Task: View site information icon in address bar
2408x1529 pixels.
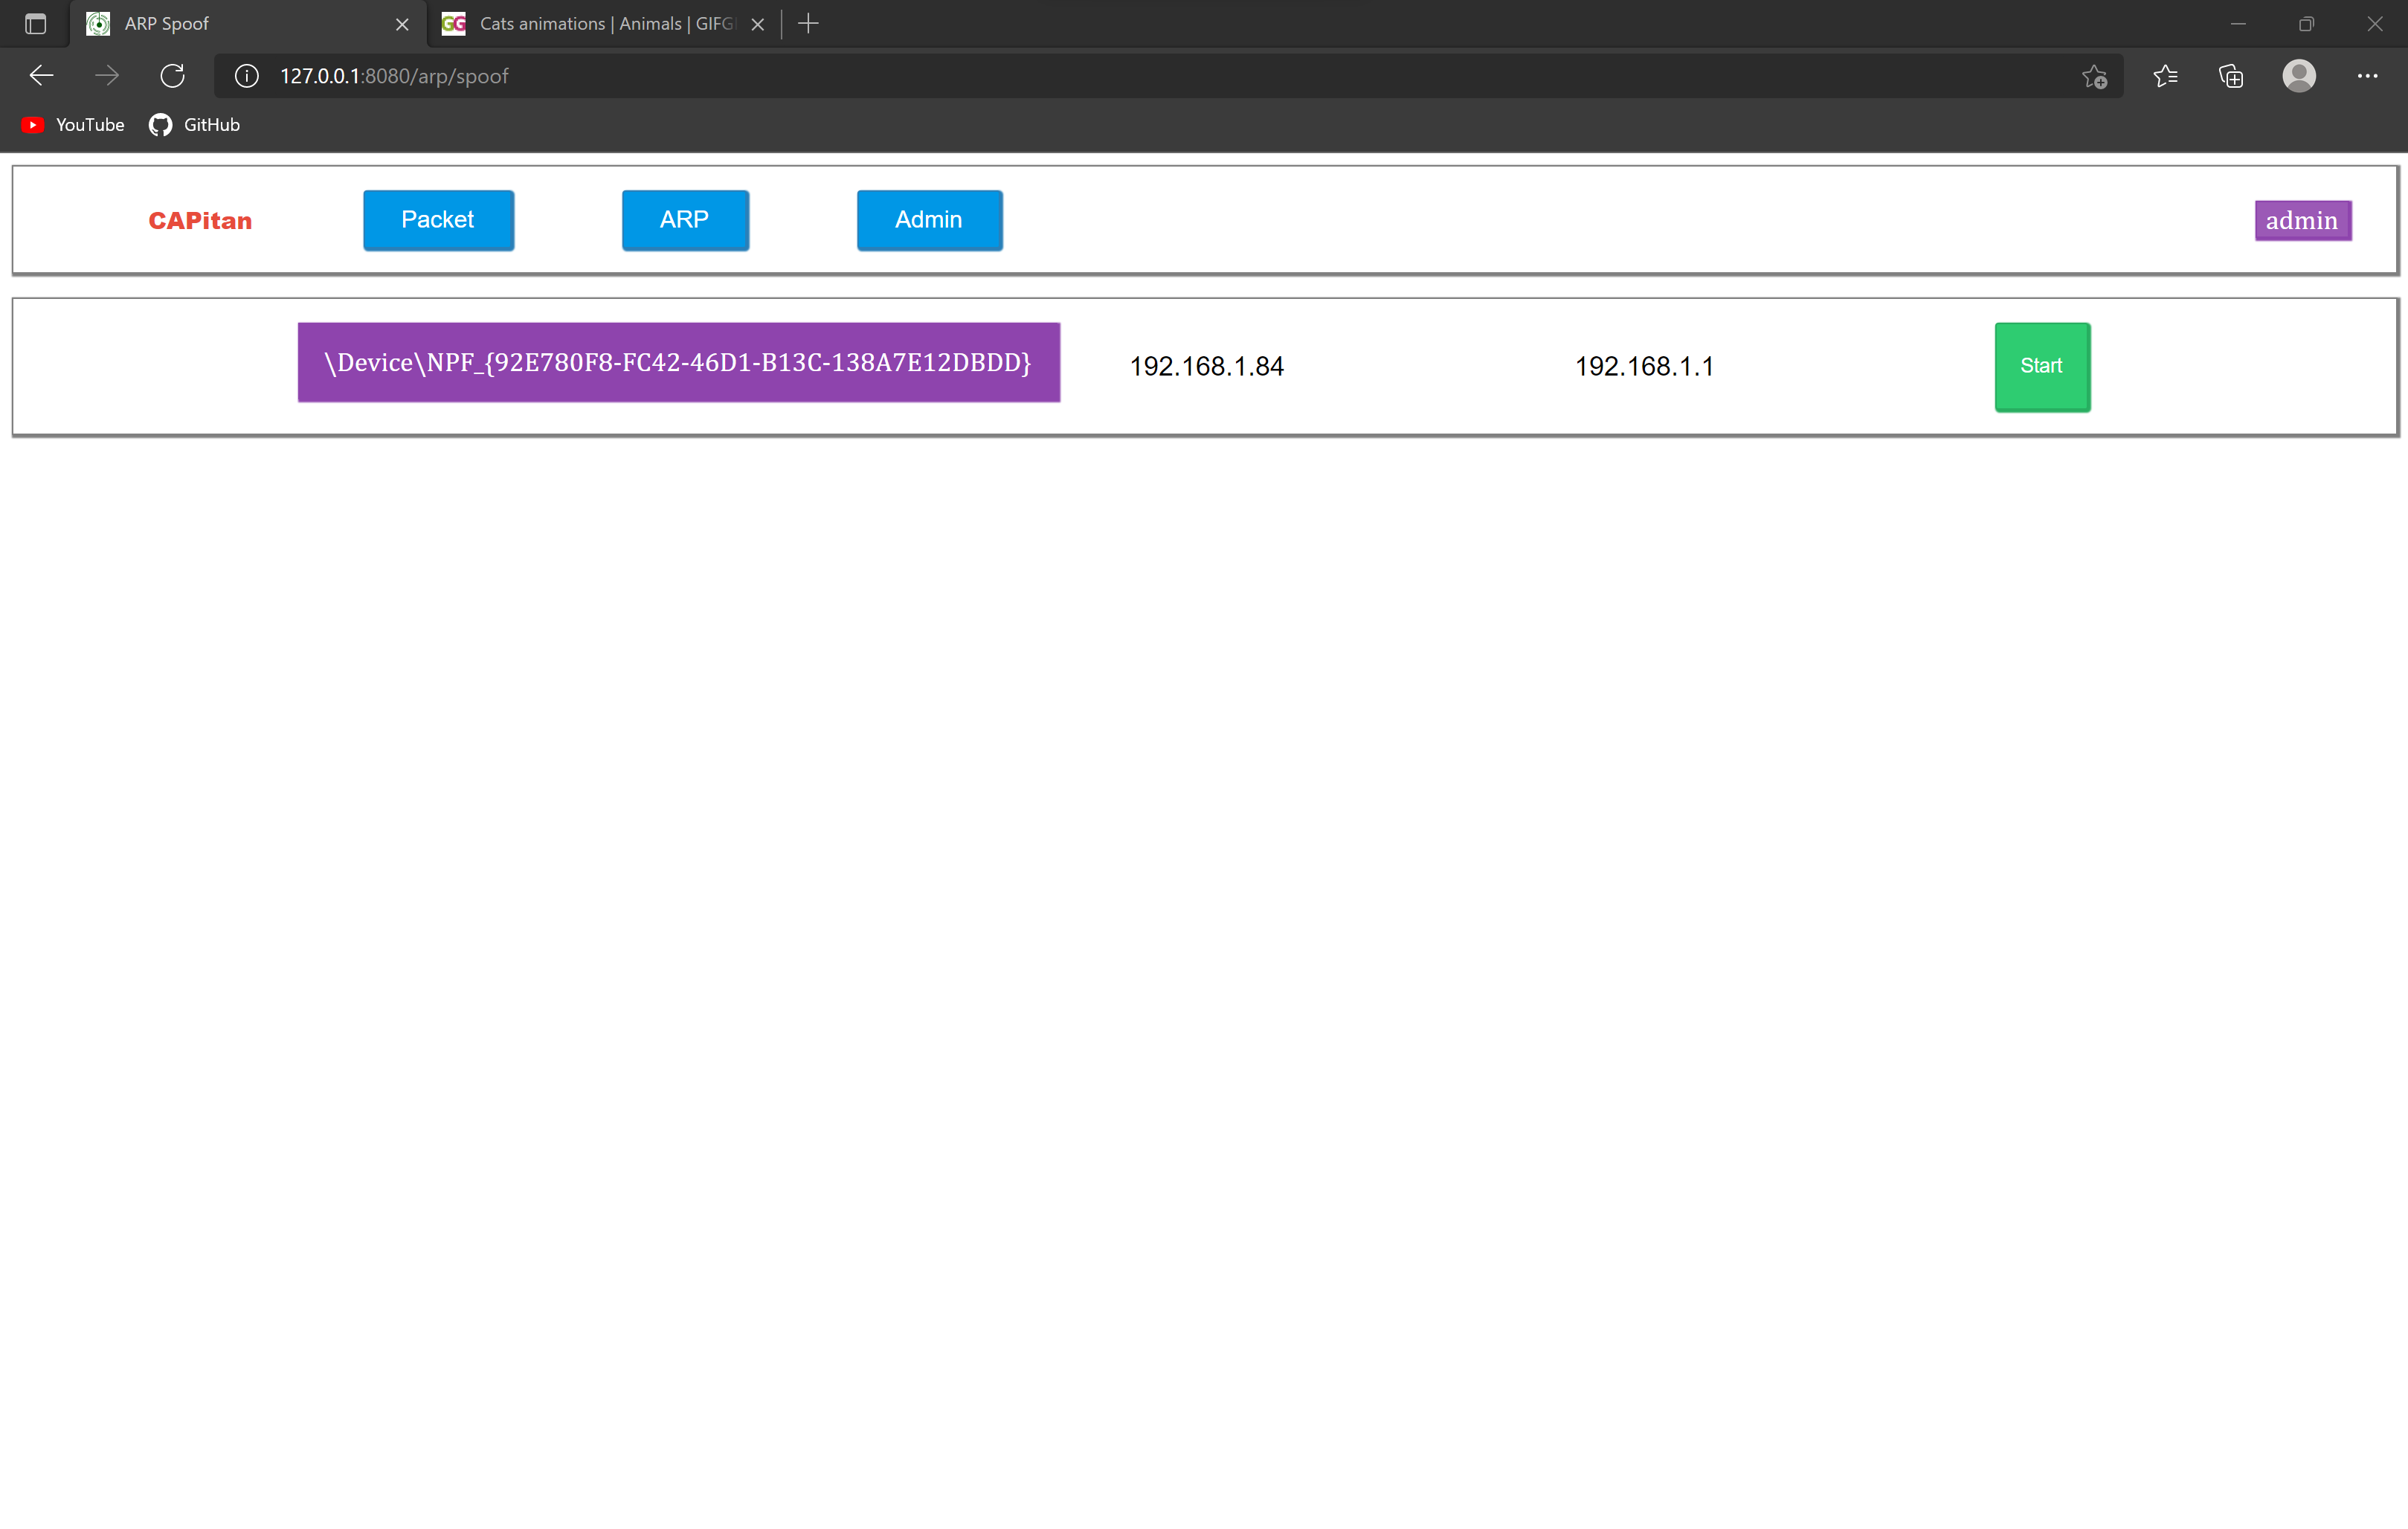Action: (246, 76)
